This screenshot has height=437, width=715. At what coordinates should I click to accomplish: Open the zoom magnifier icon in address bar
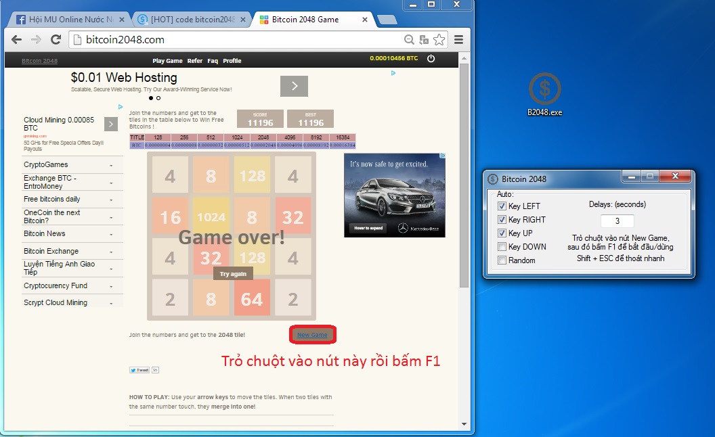[x=409, y=40]
